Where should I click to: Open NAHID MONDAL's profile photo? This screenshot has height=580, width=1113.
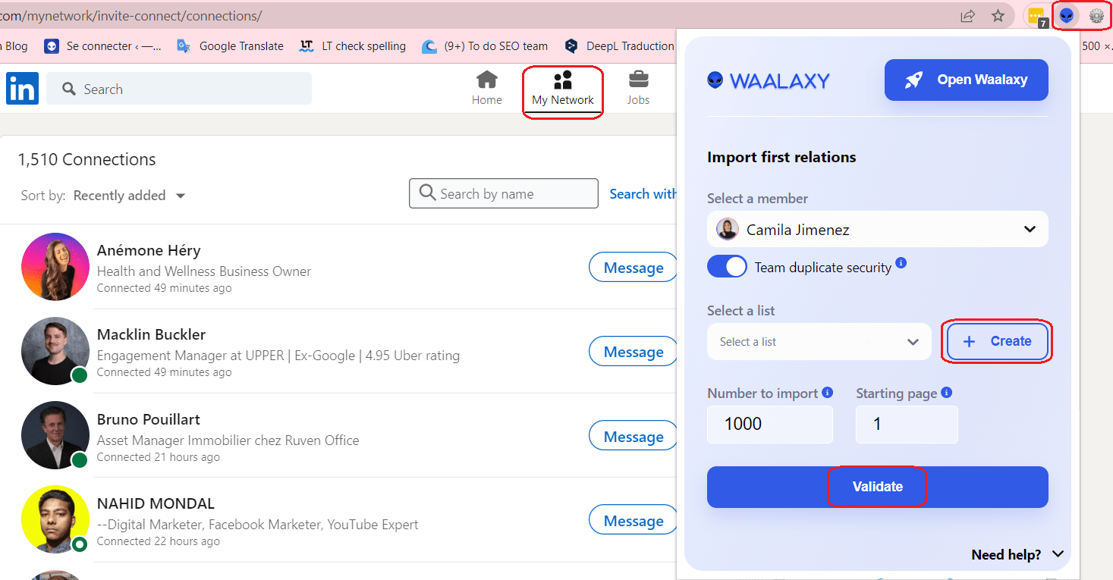point(55,519)
